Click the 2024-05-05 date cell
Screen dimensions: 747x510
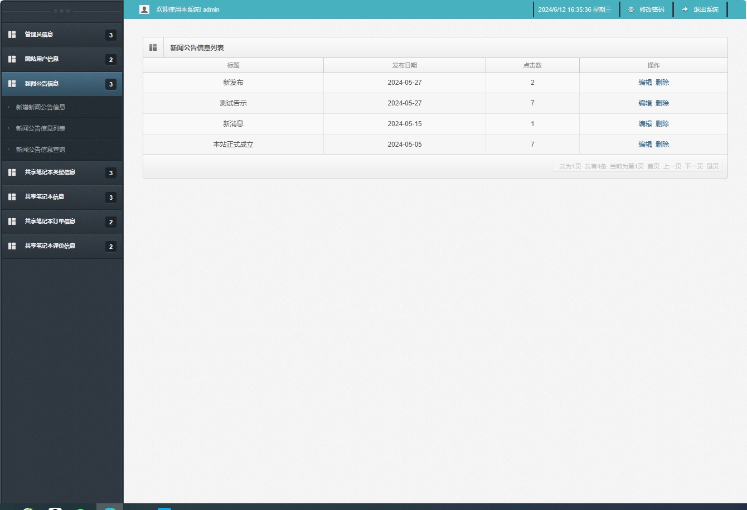point(405,145)
